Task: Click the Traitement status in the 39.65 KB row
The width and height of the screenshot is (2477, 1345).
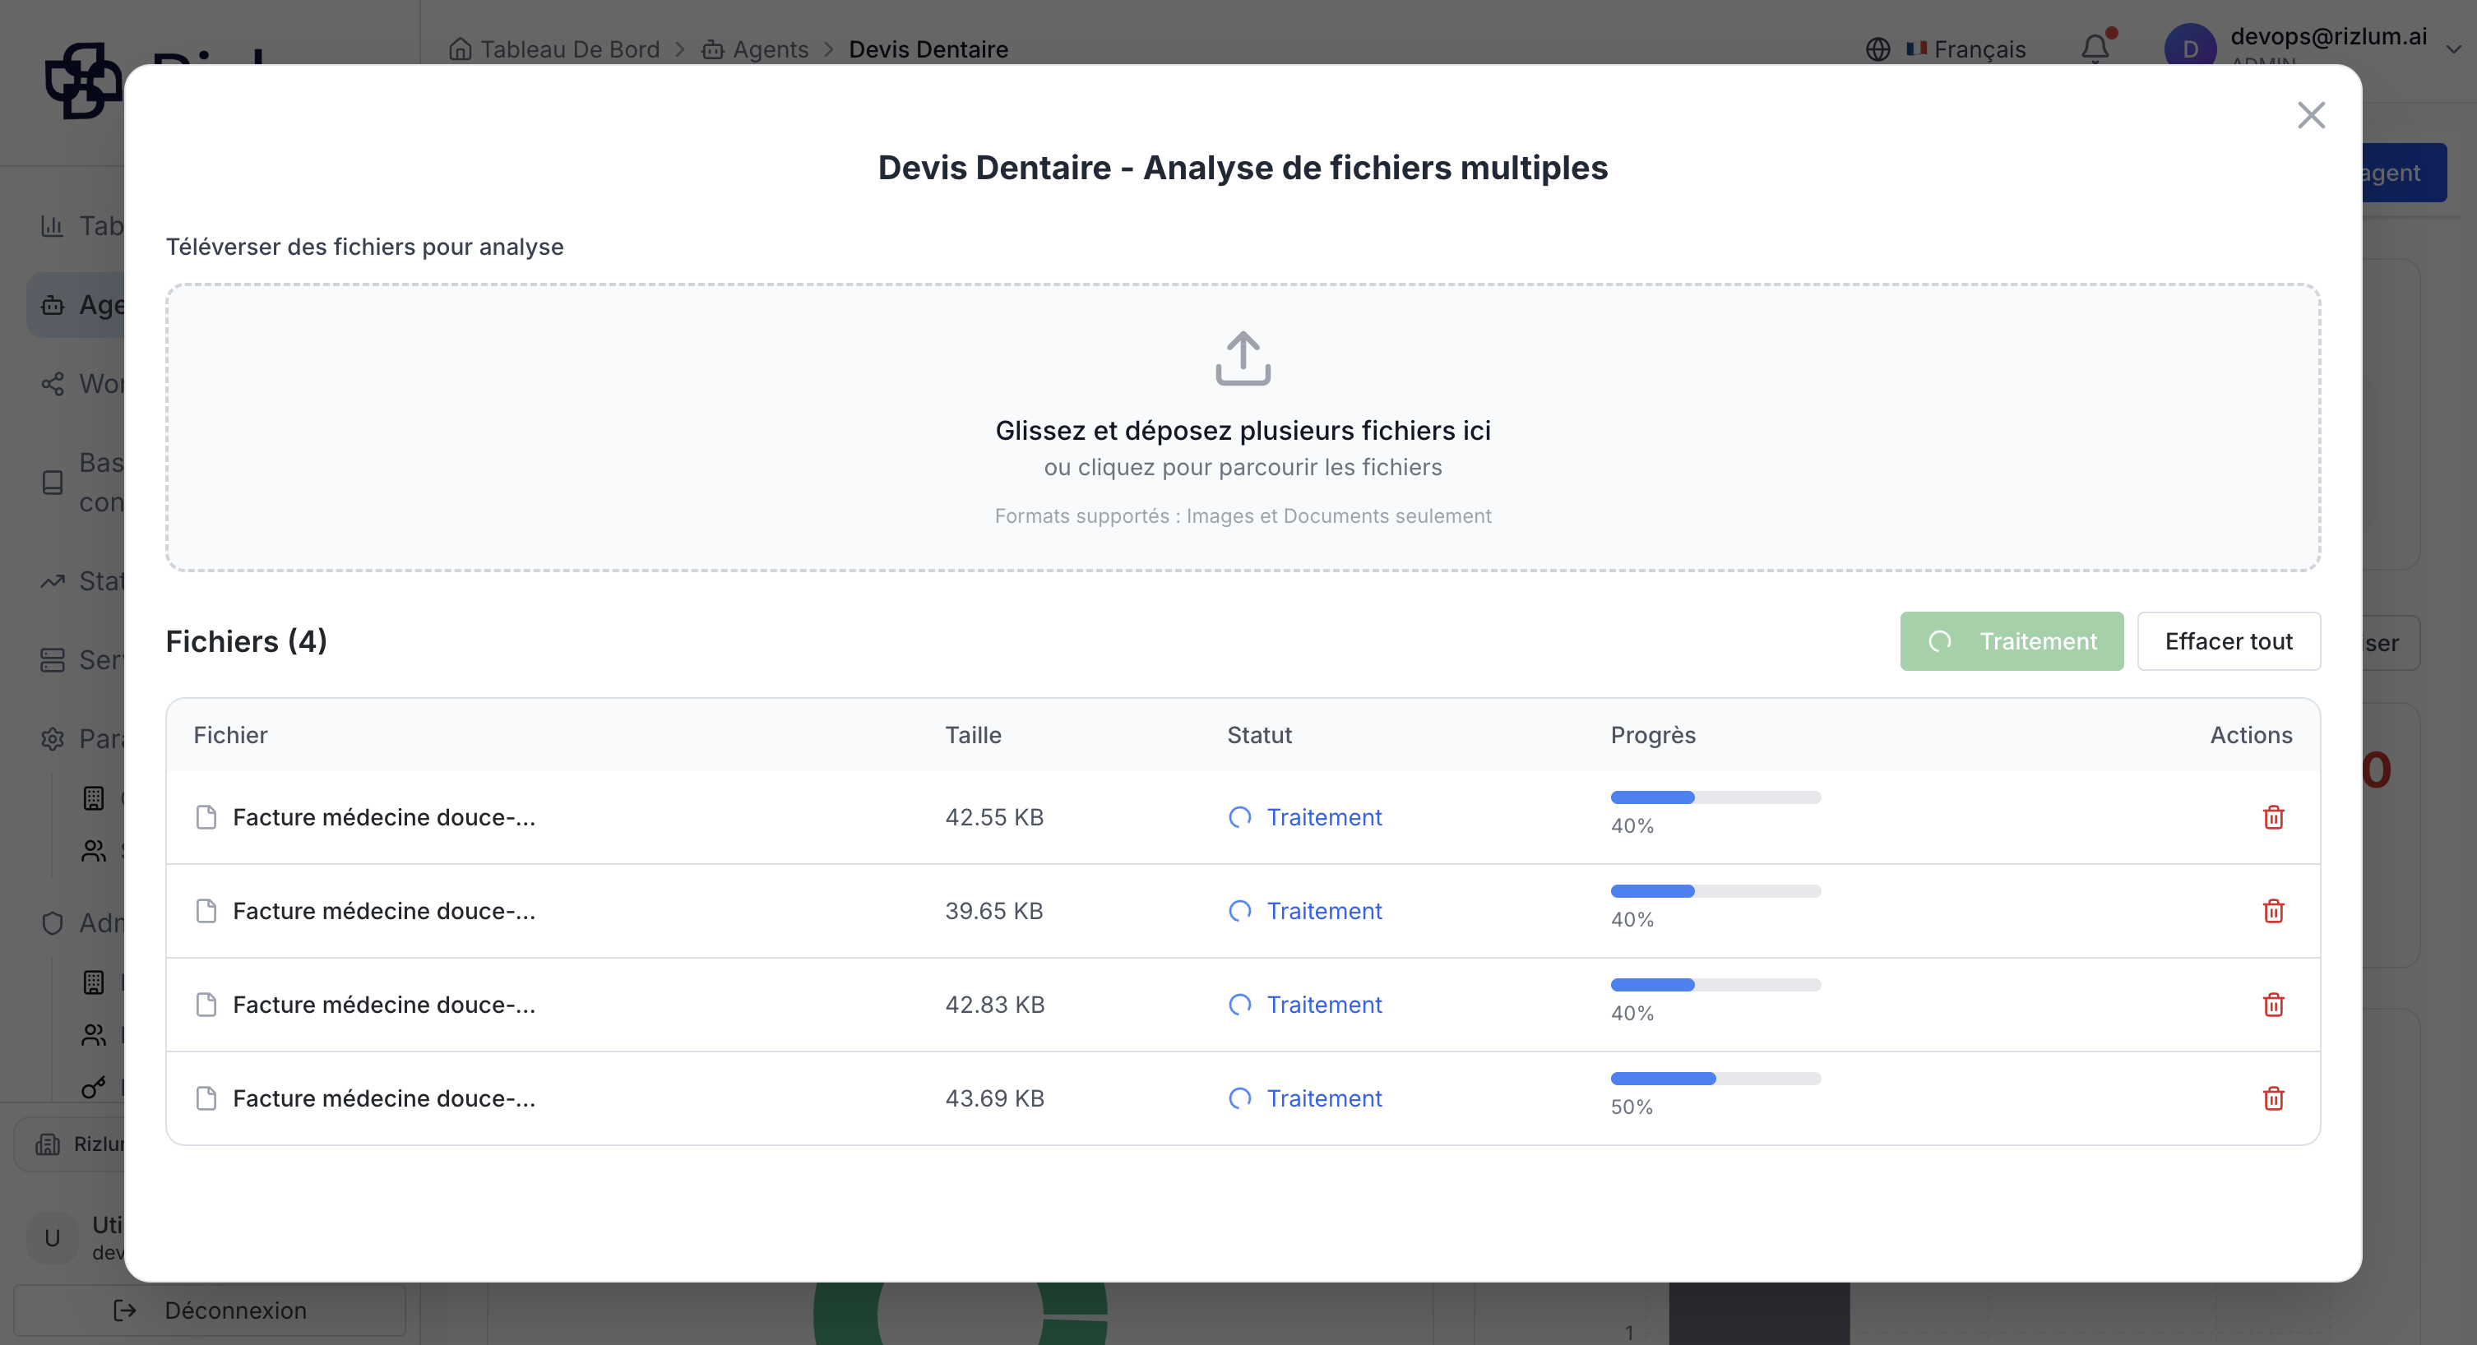Action: [1324, 910]
